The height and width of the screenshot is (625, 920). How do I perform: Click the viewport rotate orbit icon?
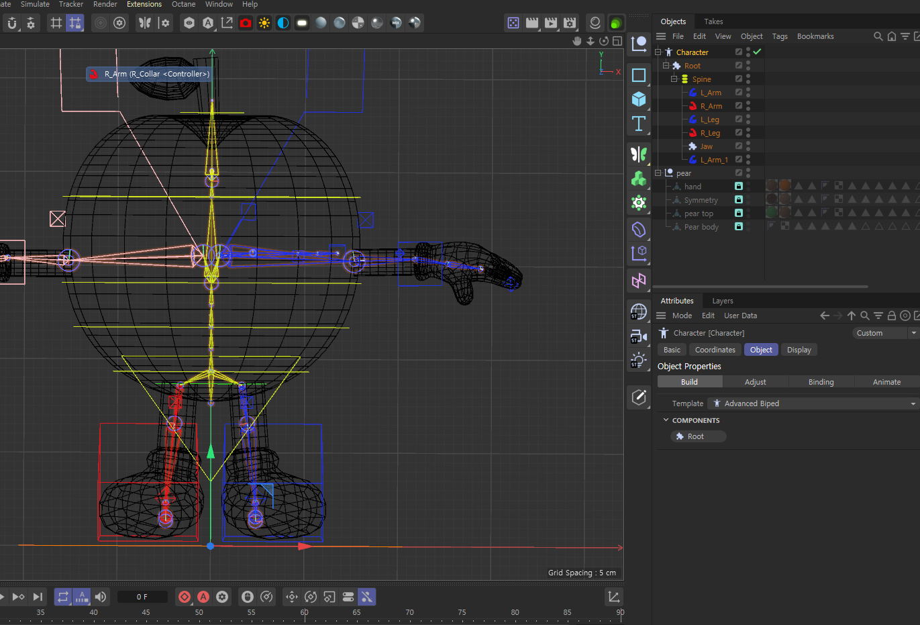click(x=604, y=41)
